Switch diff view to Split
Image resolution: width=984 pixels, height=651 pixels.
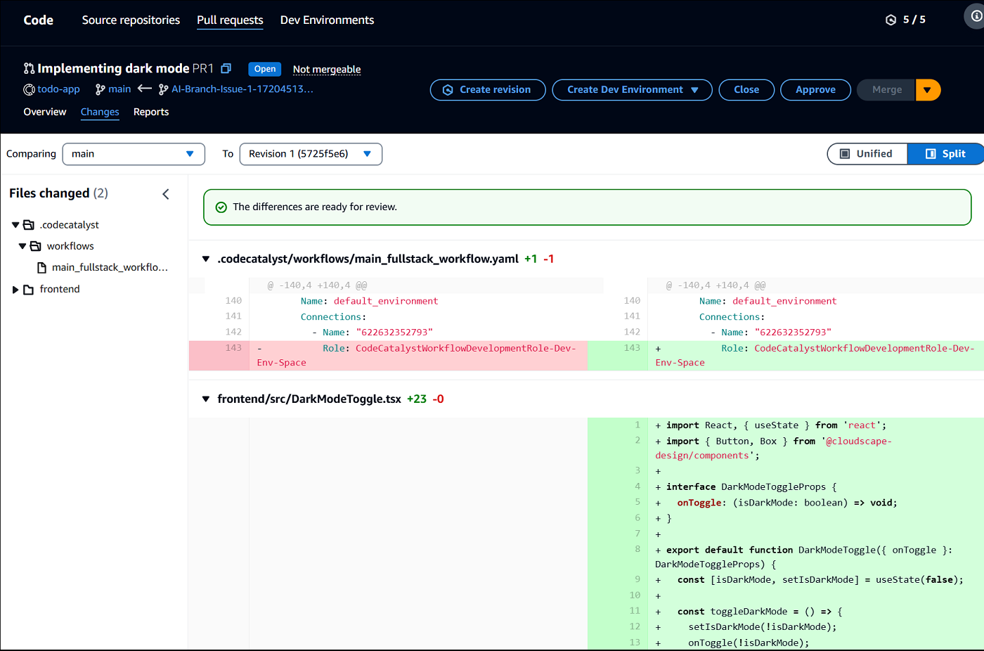tap(945, 154)
